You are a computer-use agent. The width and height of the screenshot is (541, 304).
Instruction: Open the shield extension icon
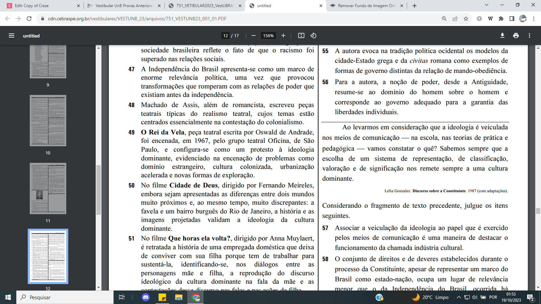pyautogui.click(x=479, y=19)
